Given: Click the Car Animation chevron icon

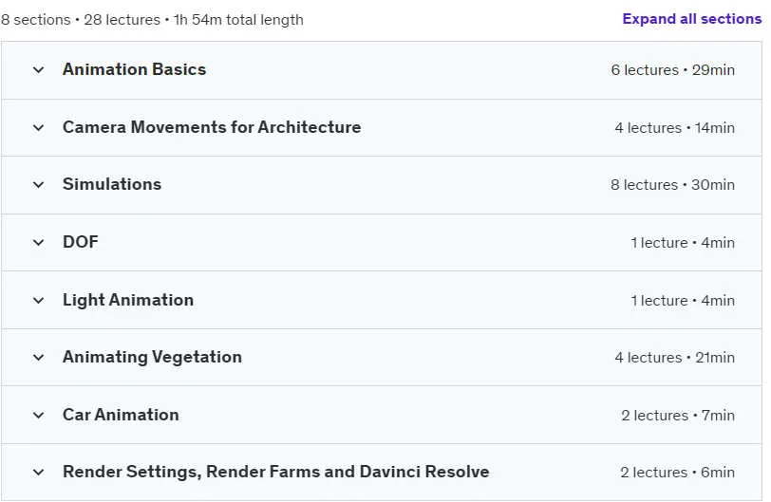Looking at the screenshot, I should (x=38, y=416).
